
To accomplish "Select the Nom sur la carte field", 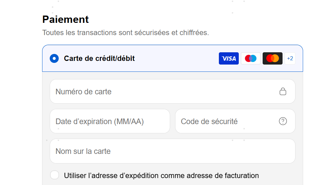I will [x=172, y=151].
